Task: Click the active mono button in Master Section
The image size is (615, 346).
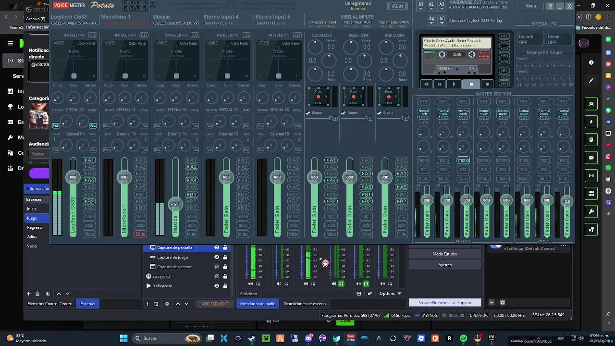Action: (x=463, y=160)
